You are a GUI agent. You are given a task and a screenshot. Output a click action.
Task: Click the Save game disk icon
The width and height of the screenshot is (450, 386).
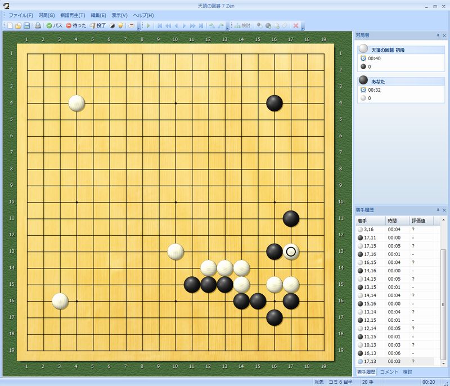26,25
